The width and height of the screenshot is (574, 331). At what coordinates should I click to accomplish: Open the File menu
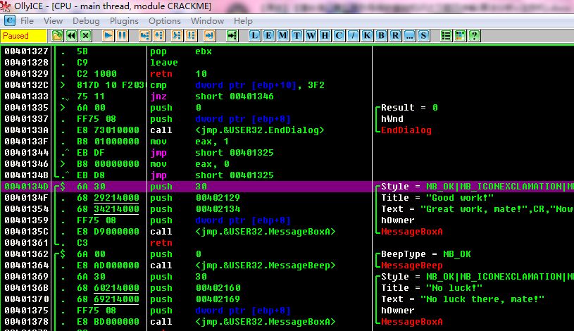click(27, 21)
